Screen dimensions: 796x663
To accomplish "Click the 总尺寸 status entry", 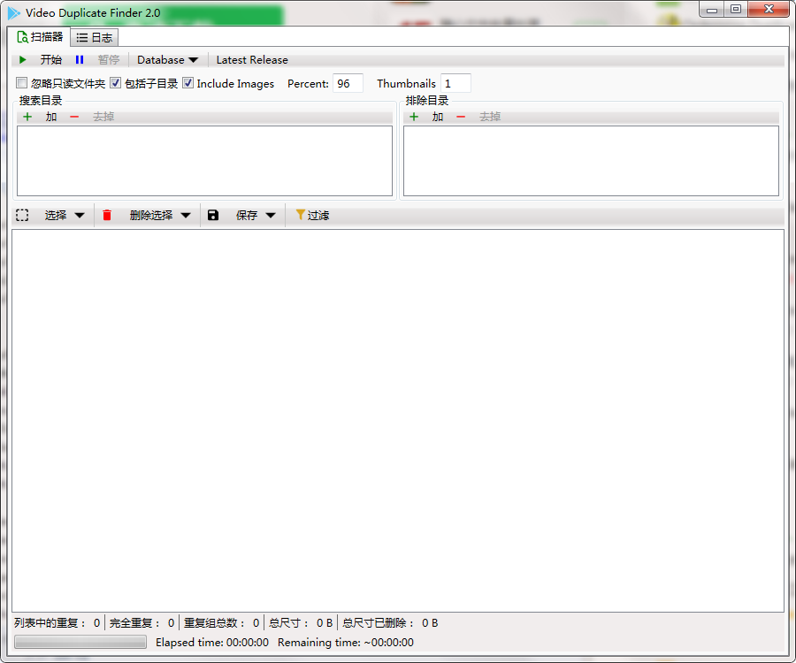I will tap(301, 622).
